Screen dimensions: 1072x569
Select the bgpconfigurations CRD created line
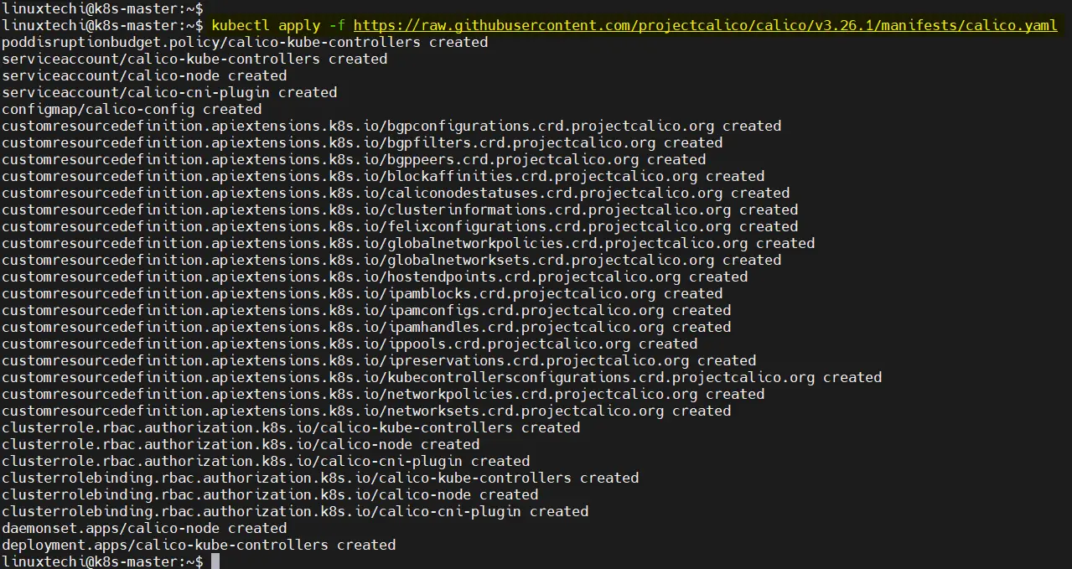pyautogui.click(x=391, y=126)
